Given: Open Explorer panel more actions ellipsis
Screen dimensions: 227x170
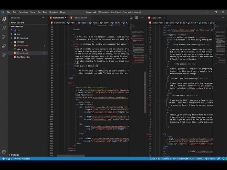Looking at the screenshot, I should coord(43,18).
